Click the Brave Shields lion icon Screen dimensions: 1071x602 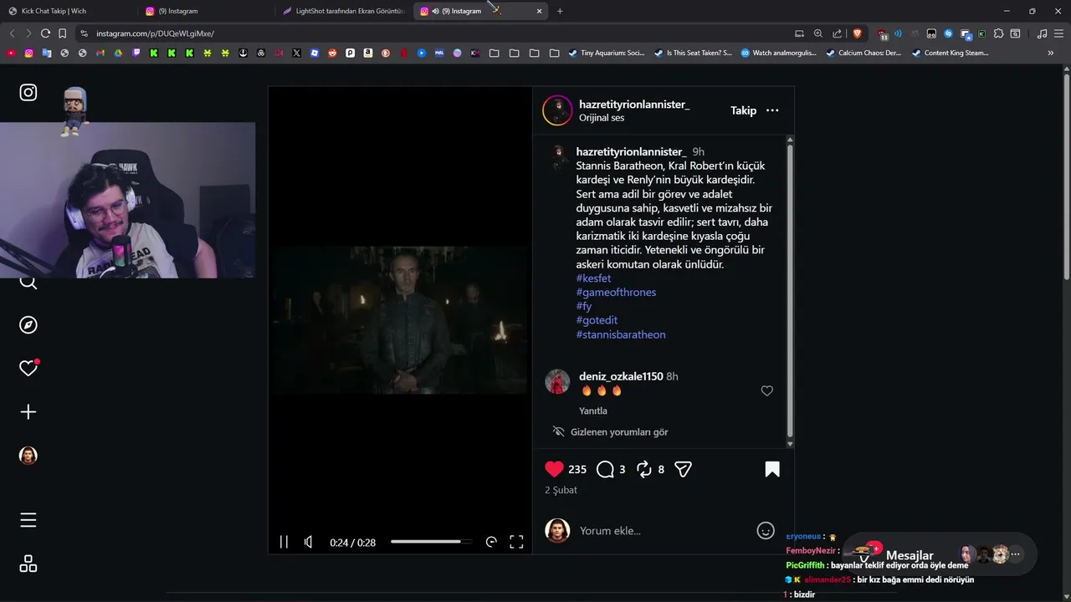coord(857,33)
